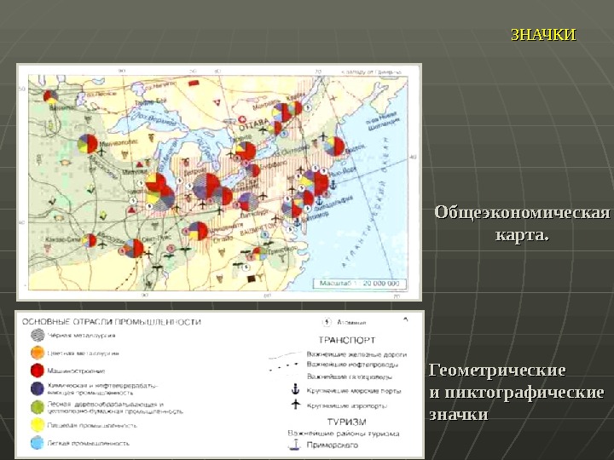Click the Крупнейшие морские порты label
The height and width of the screenshot is (460, 614).
(x=354, y=391)
